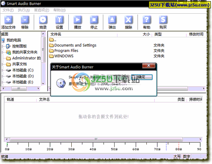Open the 帮助(H) menu
Viewport: 212px width, 164px height.
pos(60,10)
